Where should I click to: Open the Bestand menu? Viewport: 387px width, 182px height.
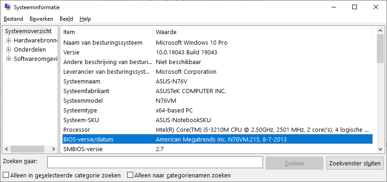tap(13, 19)
